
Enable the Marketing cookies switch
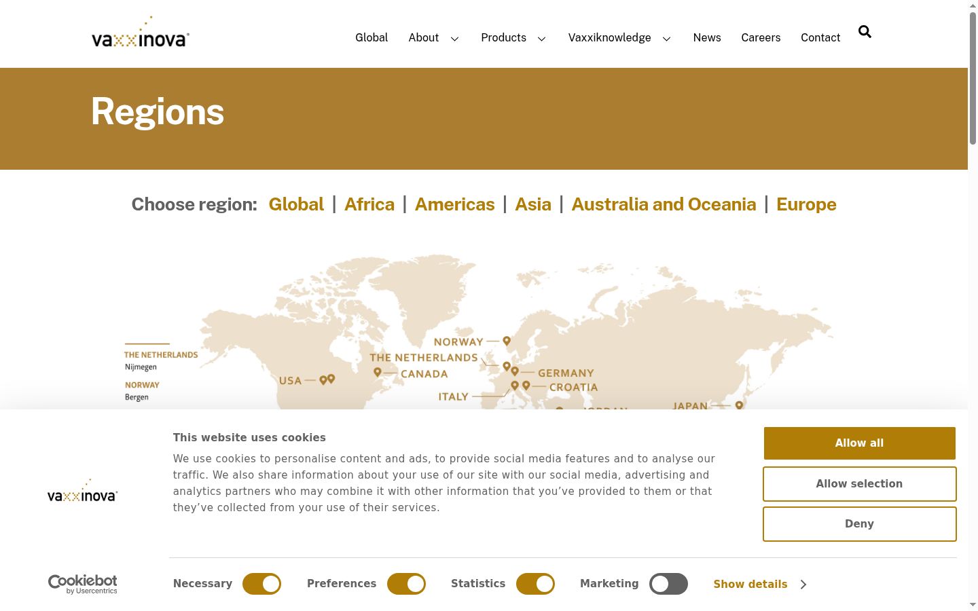[668, 584]
